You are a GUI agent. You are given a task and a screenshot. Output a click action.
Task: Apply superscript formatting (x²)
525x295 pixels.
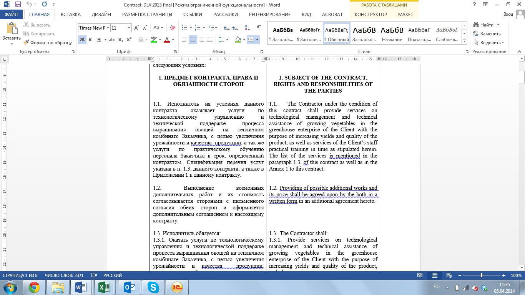click(x=129, y=40)
